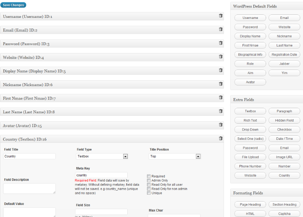Insert a Paragraph extra field
The width and height of the screenshot is (303, 217).
[284, 111]
